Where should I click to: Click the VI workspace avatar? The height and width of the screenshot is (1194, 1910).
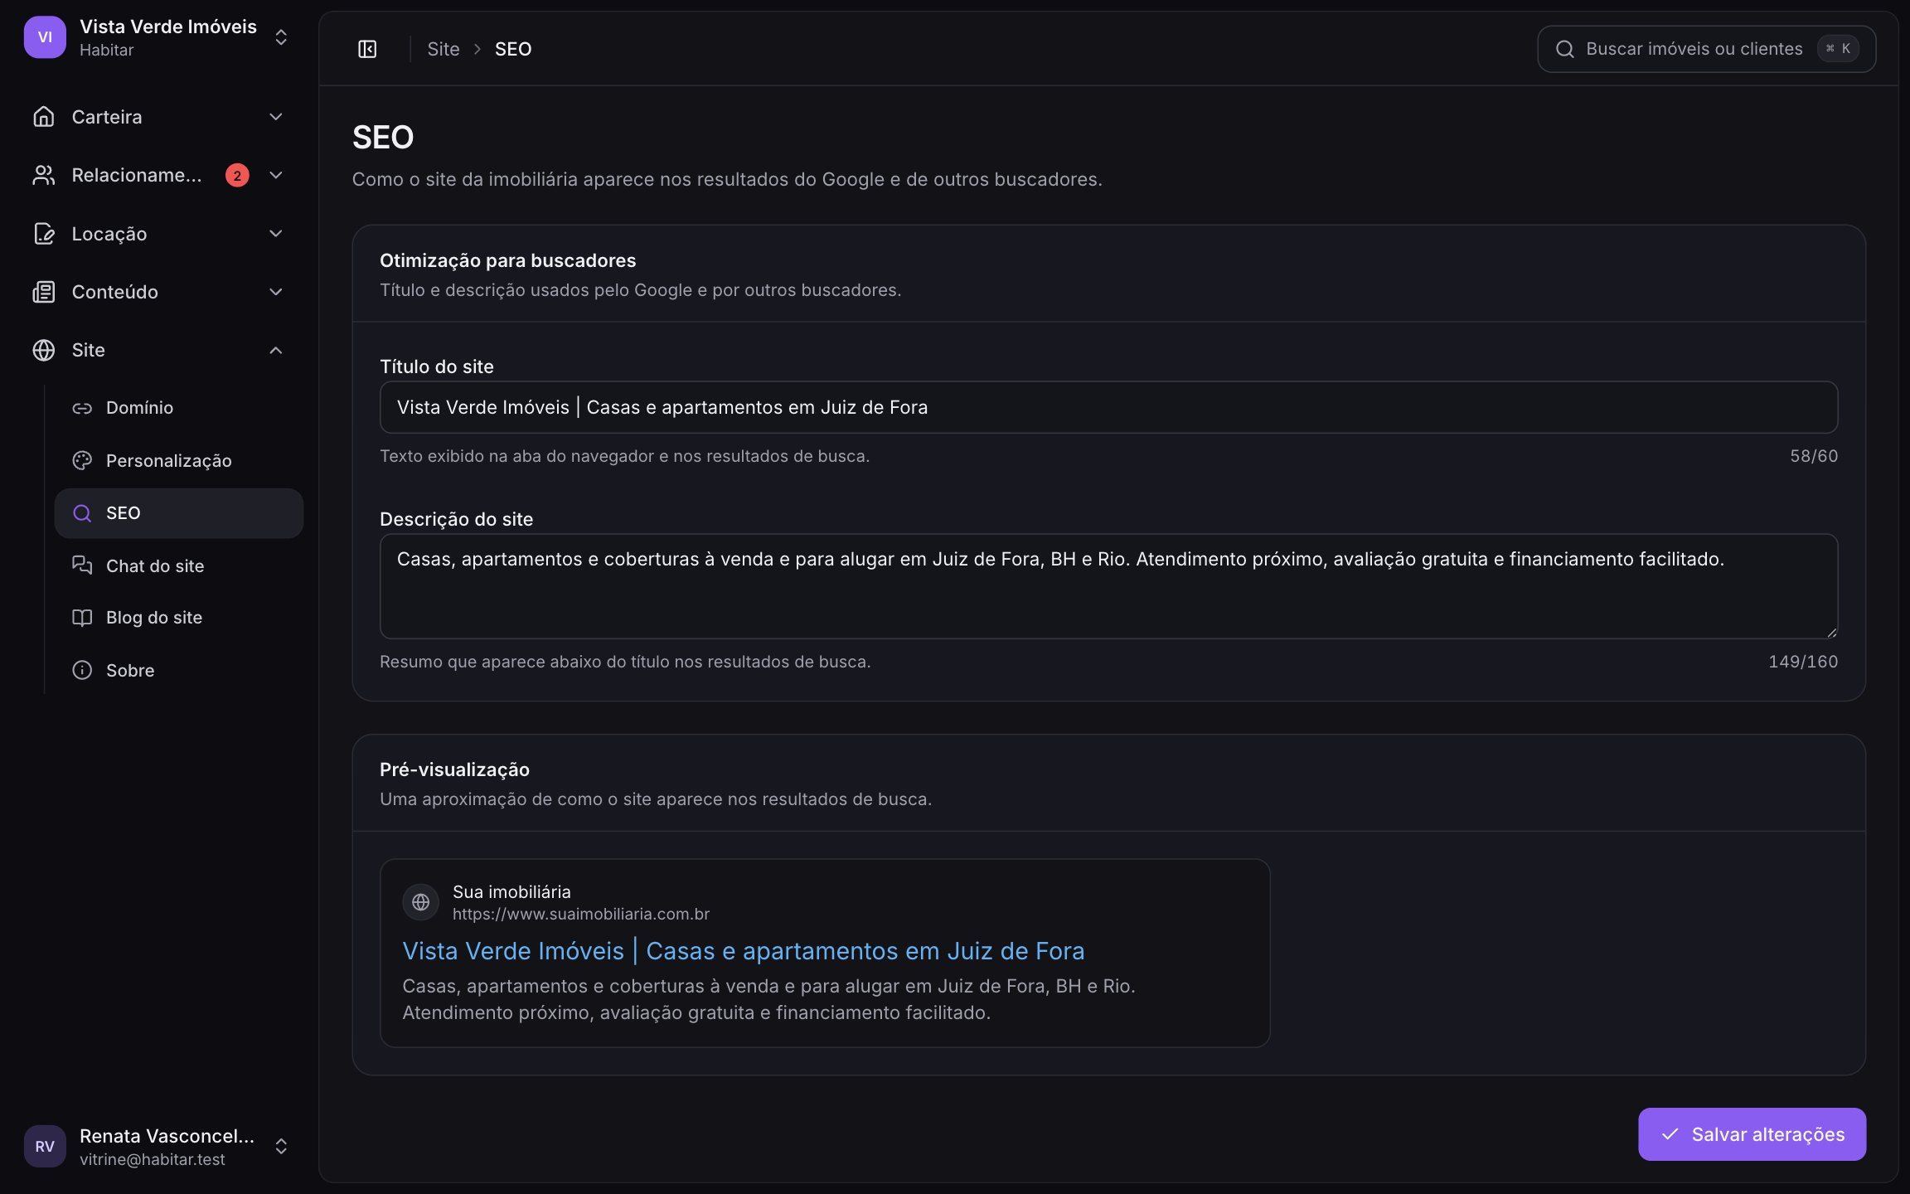[45, 37]
